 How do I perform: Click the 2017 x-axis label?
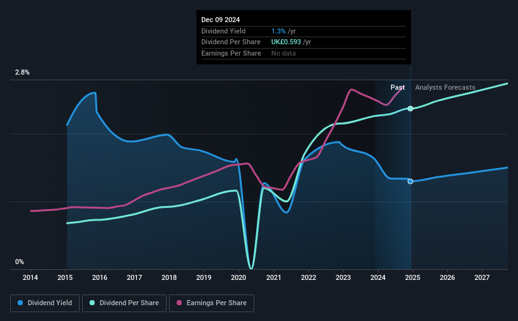click(x=134, y=277)
